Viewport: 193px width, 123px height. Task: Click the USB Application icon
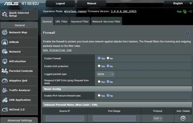click(5, 100)
